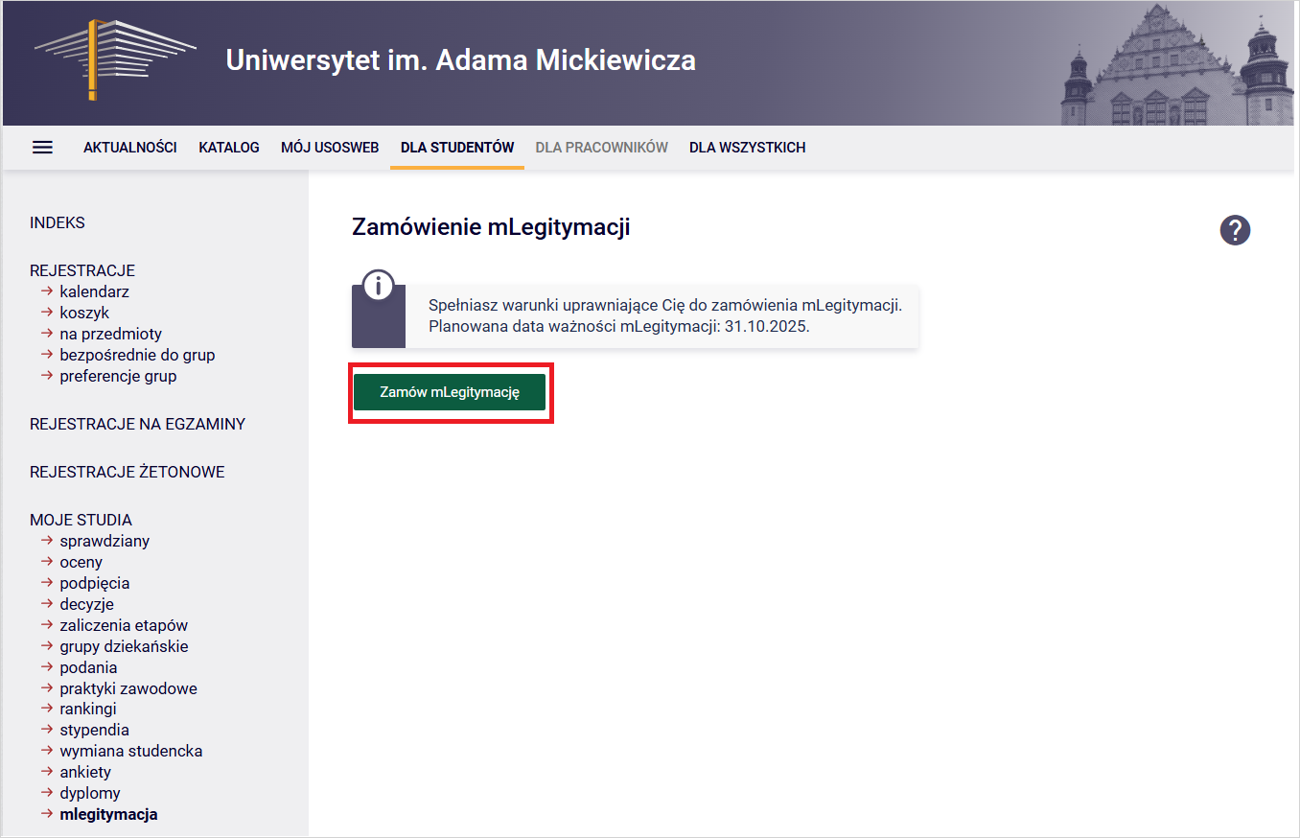1300x838 pixels.
Task: Open REJESTRACJE section link
Action: click(82, 270)
